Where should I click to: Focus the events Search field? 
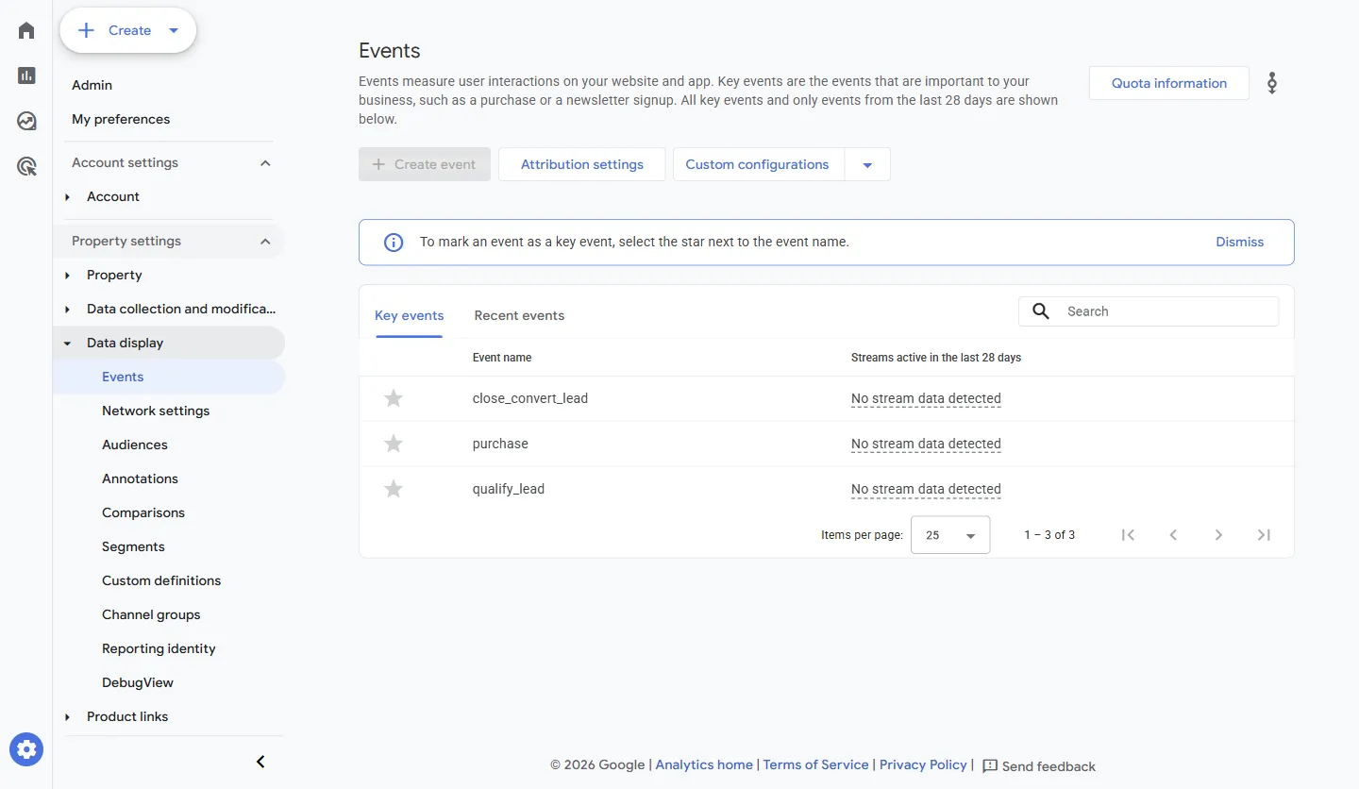click(x=1149, y=311)
